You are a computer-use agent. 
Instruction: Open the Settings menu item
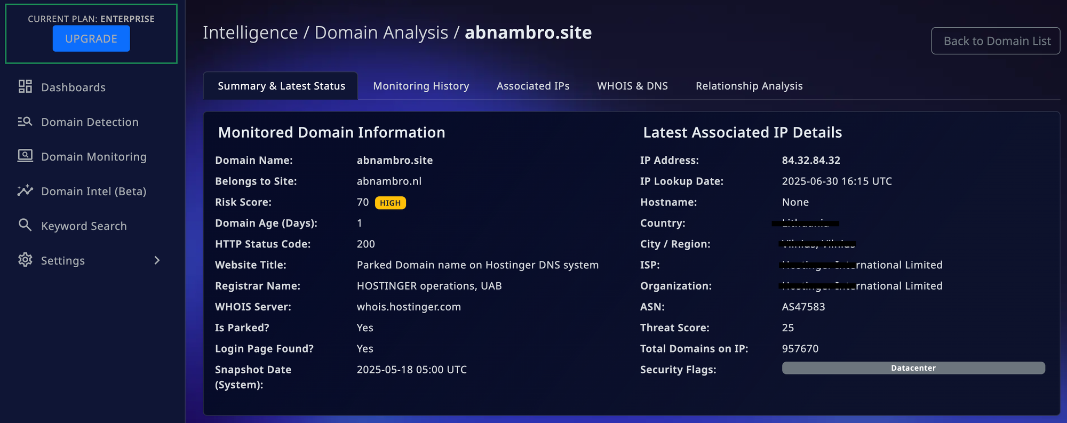click(x=63, y=261)
